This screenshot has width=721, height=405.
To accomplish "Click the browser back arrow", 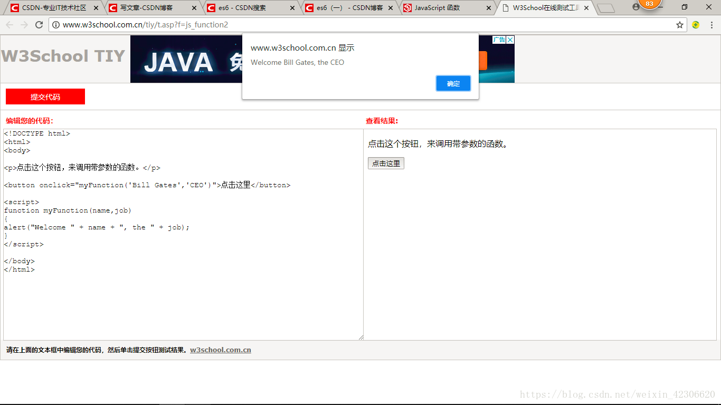I will pyautogui.click(x=10, y=25).
